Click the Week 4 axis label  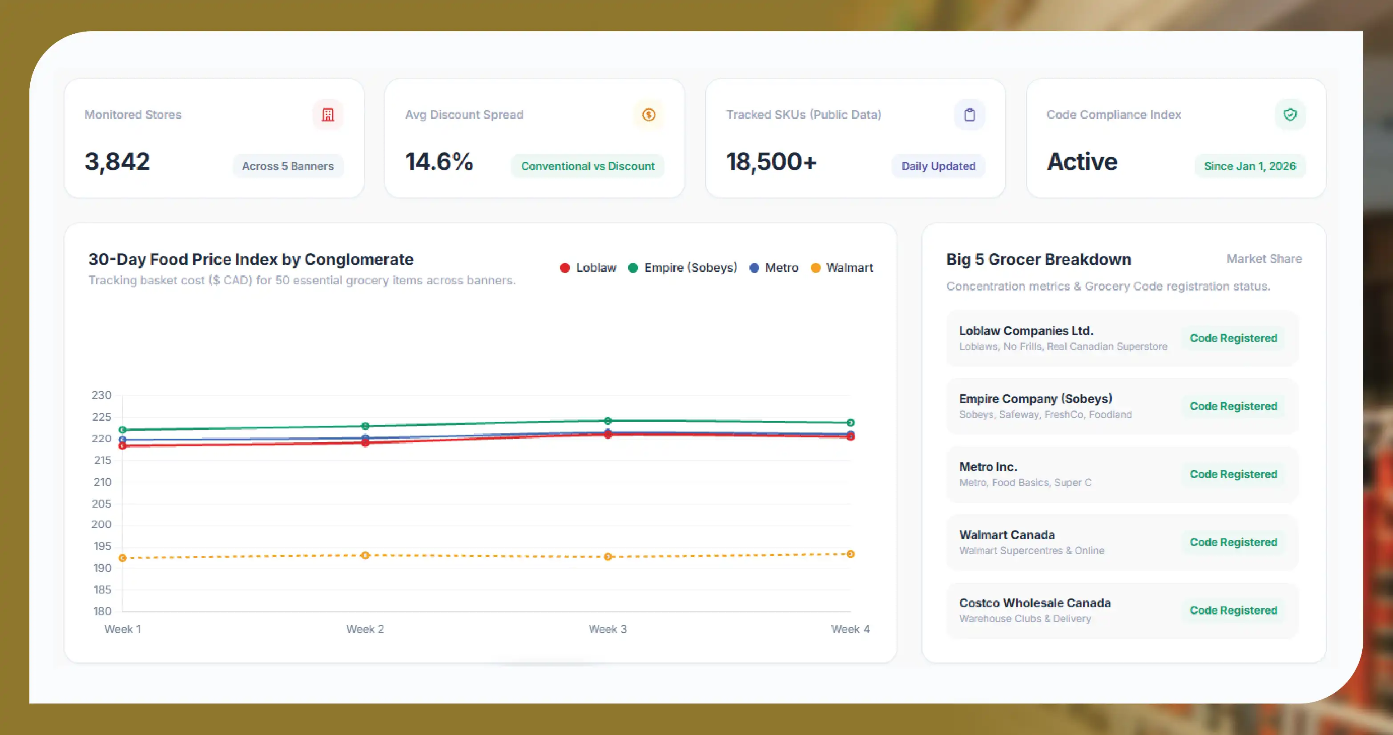851,630
